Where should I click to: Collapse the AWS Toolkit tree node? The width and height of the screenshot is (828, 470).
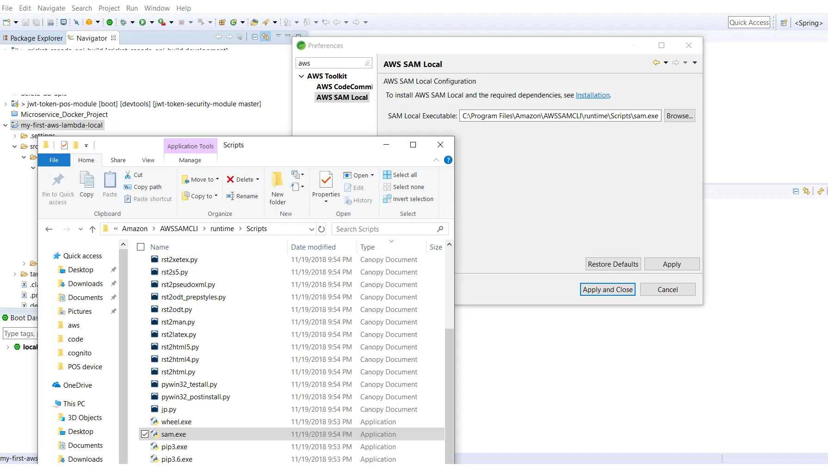tap(302, 76)
